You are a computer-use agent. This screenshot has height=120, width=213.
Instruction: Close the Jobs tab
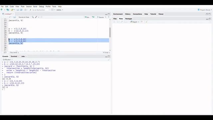[26, 56]
